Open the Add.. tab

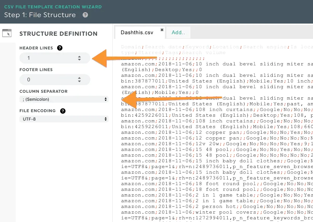pos(178,33)
